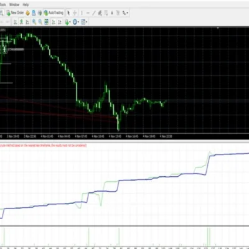This screenshot has height=249, width=249.
Task: Toggle the AutoTrading button
Action: point(54,13)
